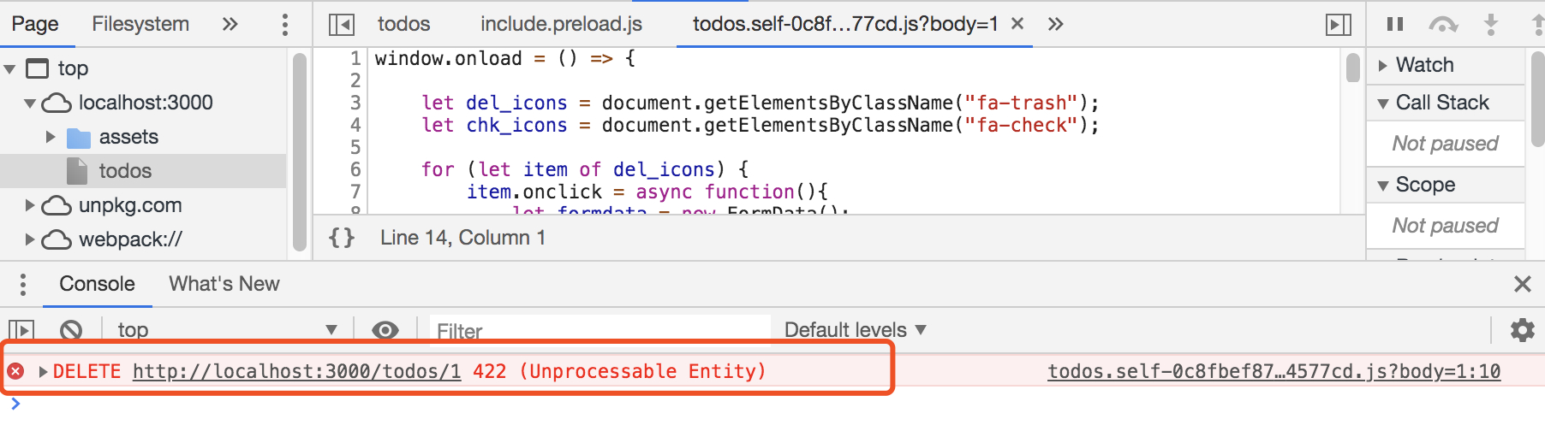1545x431 pixels.
Task: Toggle live expression eye icon
Action: click(385, 330)
